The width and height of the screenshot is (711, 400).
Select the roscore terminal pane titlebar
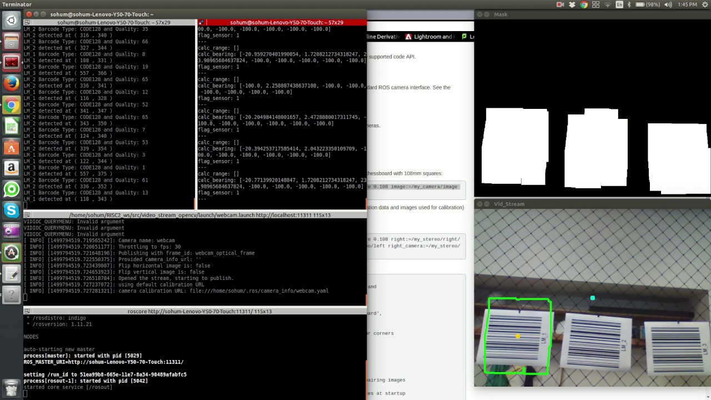coord(195,312)
